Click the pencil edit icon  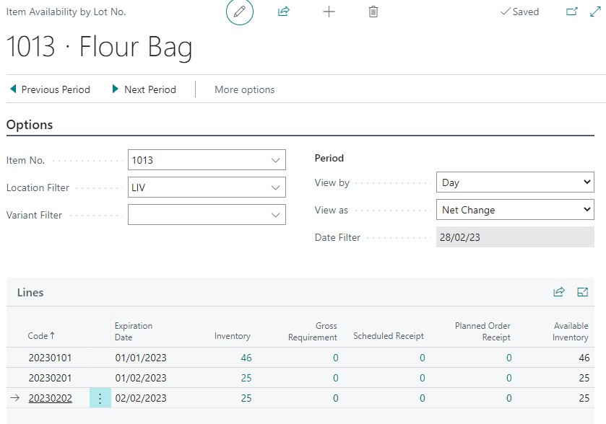click(240, 12)
